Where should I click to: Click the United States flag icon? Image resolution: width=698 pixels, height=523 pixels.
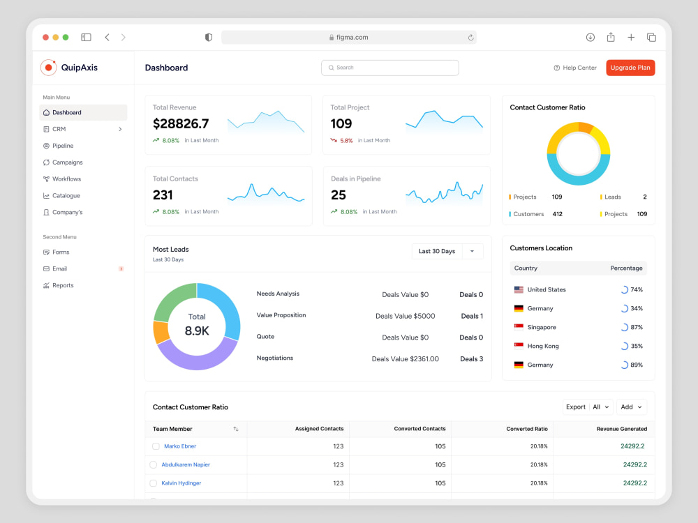(x=519, y=289)
